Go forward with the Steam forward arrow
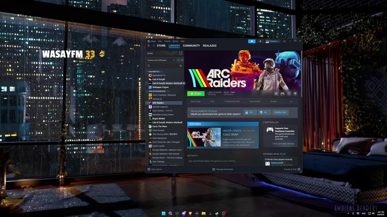This screenshot has width=387, height=217. 153,46
